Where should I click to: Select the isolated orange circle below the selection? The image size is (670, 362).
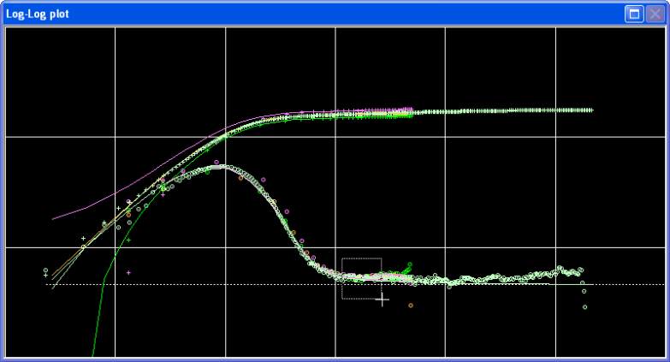pos(411,305)
